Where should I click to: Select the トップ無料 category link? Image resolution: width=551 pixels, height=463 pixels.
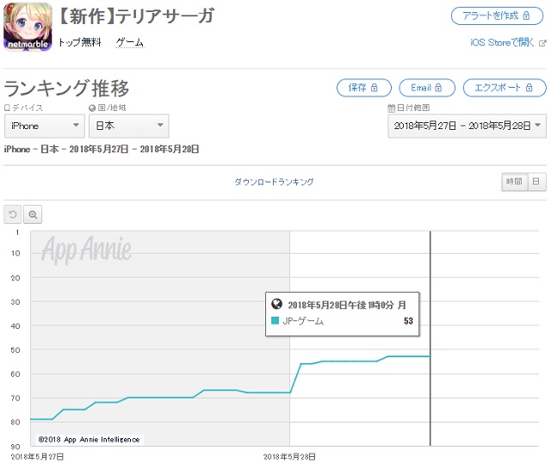pyautogui.click(x=79, y=42)
